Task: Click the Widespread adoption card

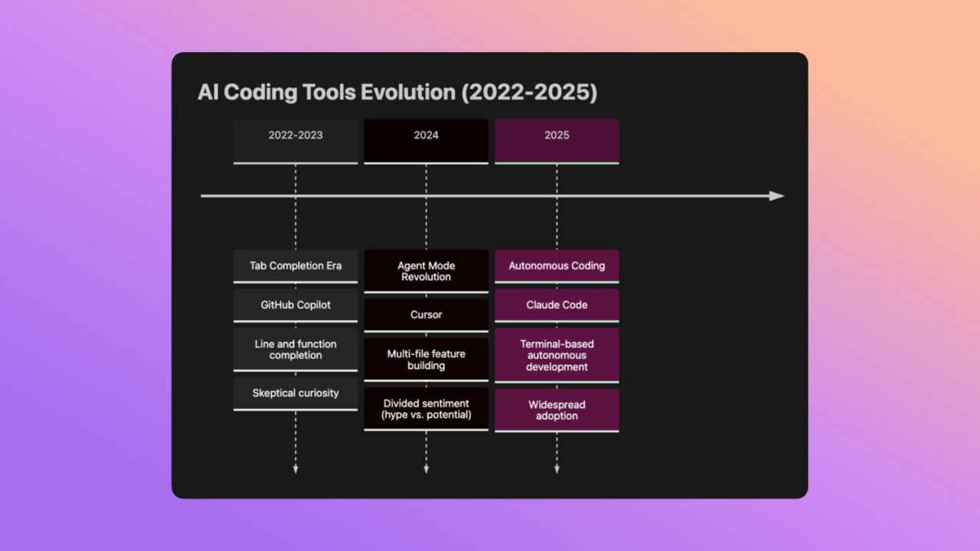Action: pyautogui.click(x=557, y=410)
